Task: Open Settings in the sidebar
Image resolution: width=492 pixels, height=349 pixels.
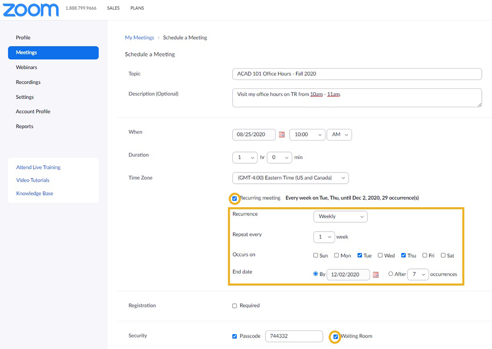Action: [25, 97]
